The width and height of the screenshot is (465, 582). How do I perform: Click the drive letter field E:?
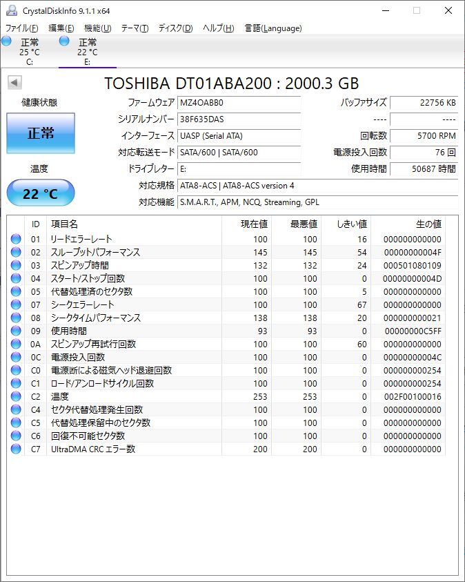pyautogui.click(x=239, y=169)
